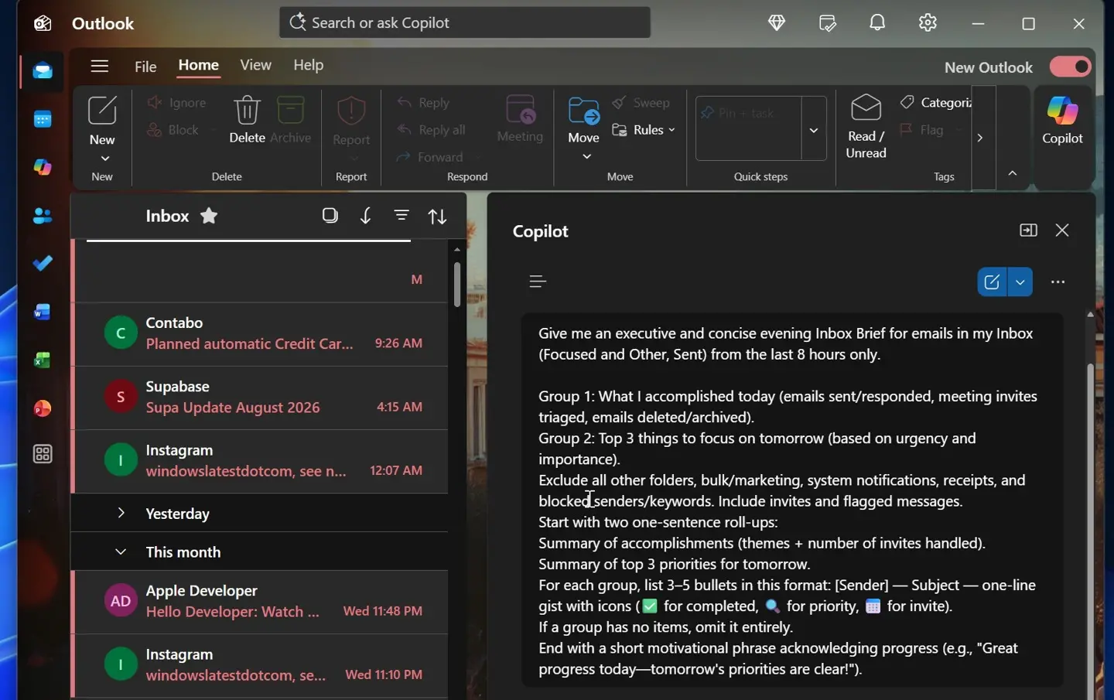Create a New email
Image resolution: width=1114 pixels, height=700 pixels.
tap(102, 121)
